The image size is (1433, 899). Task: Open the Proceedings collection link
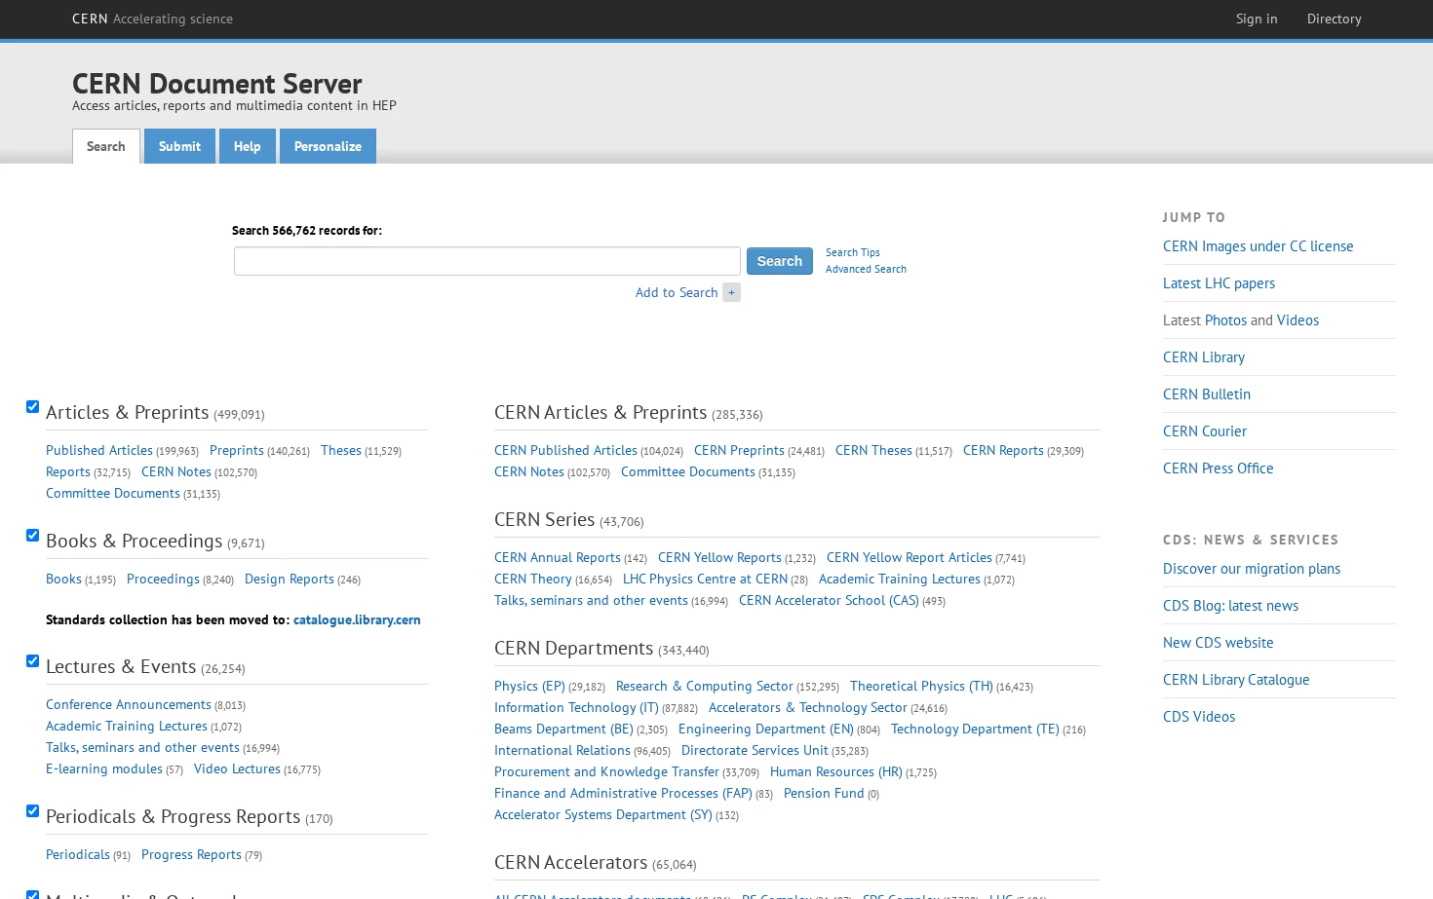point(163,579)
